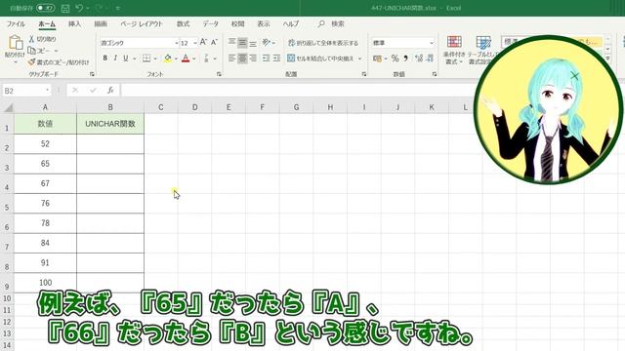The height and width of the screenshot is (351, 625).
Task: Open the ページ レイアウト tab
Action: pos(142,23)
